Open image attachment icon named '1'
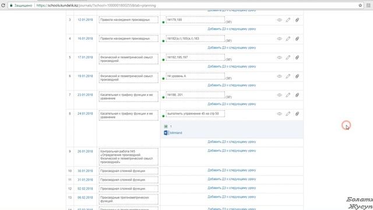 click(x=166, y=127)
